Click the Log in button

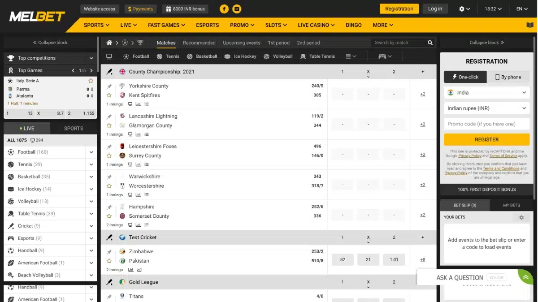tap(435, 9)
